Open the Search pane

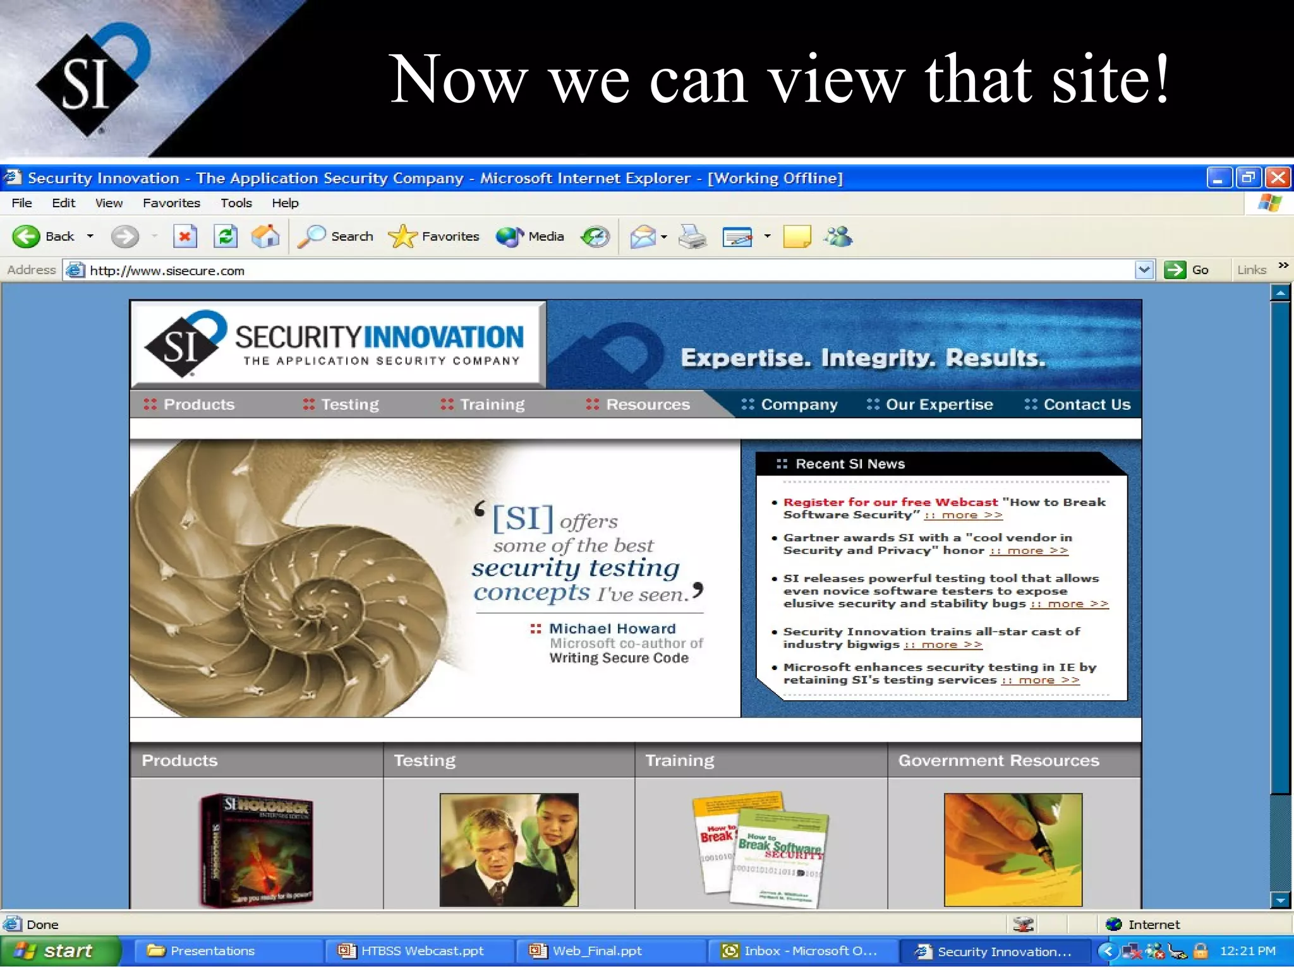coord(336,236)
